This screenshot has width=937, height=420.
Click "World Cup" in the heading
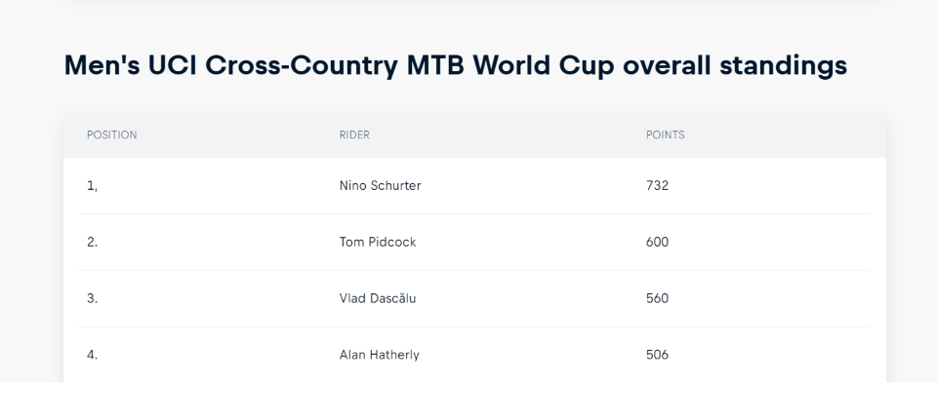pyautogui.click(x=544, y=65)
